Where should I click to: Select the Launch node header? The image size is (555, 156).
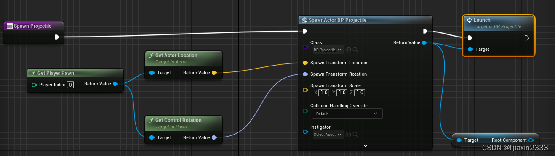click(499, 23)
